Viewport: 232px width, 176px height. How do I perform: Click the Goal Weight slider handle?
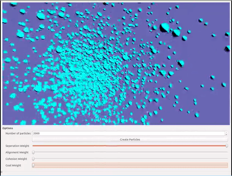click(x=33, y=165)
